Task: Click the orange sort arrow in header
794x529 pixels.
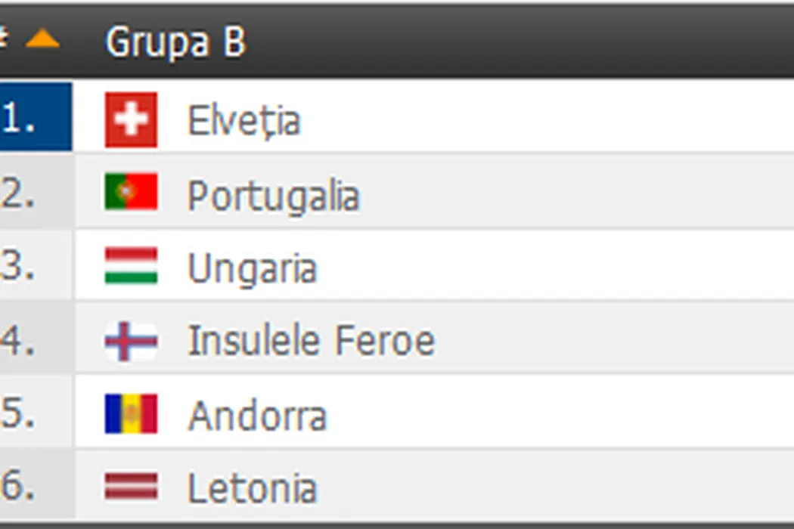Action: 42,39
